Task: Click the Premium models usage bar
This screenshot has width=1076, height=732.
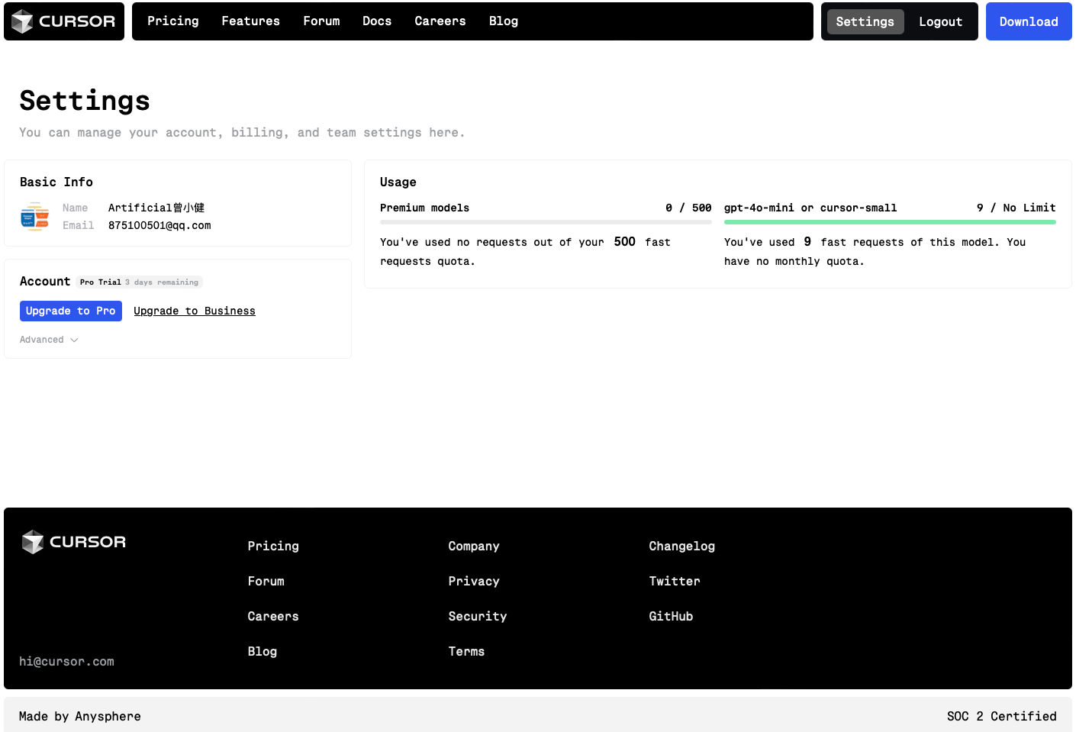Action: [x=546, y=222]
